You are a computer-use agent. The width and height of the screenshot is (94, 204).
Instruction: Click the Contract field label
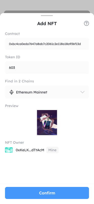[13, 34]
